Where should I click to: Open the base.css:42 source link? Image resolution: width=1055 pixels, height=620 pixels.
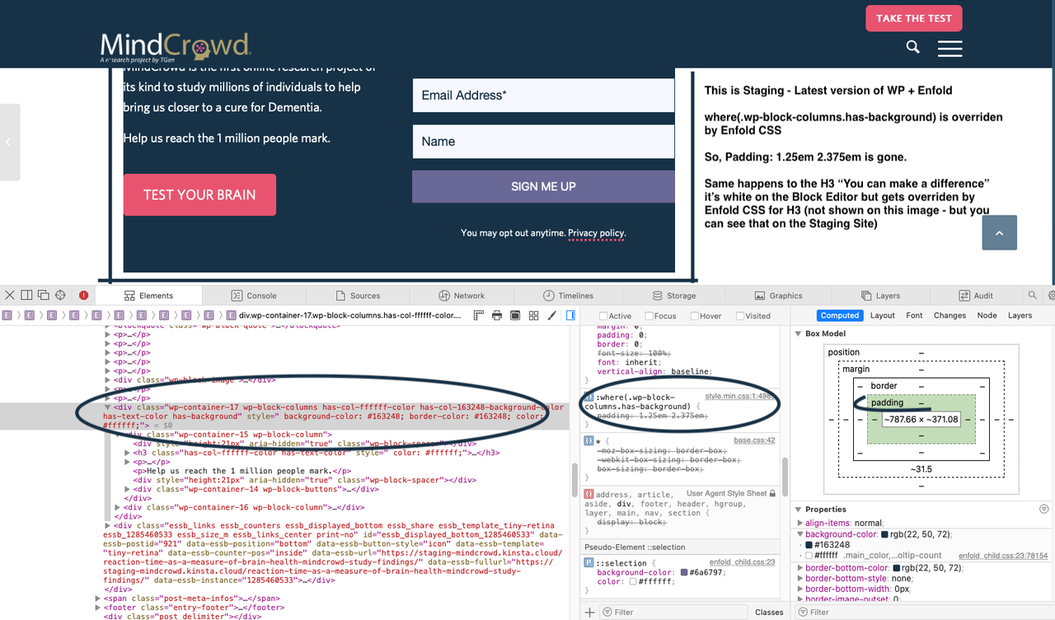coord(754,441)
